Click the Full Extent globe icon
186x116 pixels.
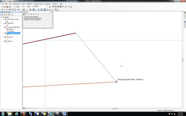(10, 10)
